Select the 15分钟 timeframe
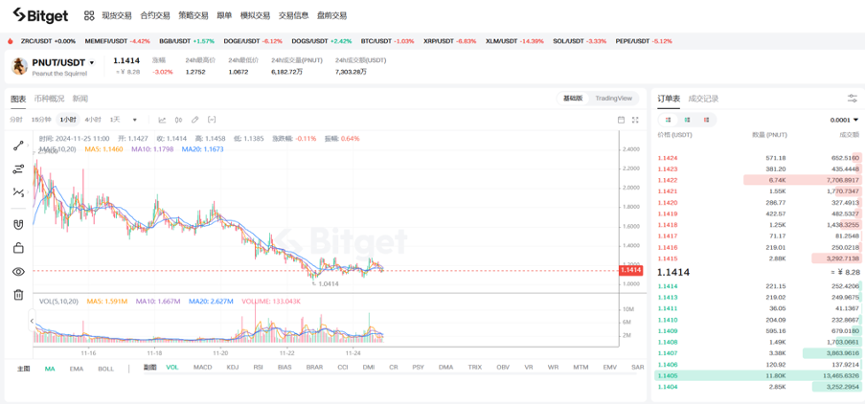The height and width of the screenshot is (404, 866). tap(41, 120)
